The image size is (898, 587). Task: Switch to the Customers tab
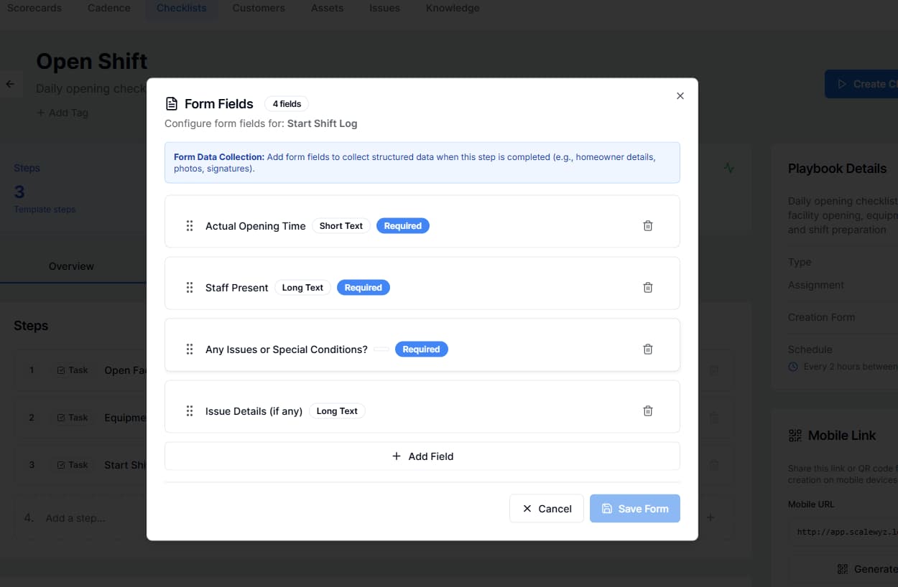259,8
